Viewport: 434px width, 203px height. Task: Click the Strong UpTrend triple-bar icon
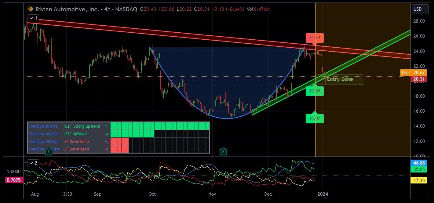(106, 126)
